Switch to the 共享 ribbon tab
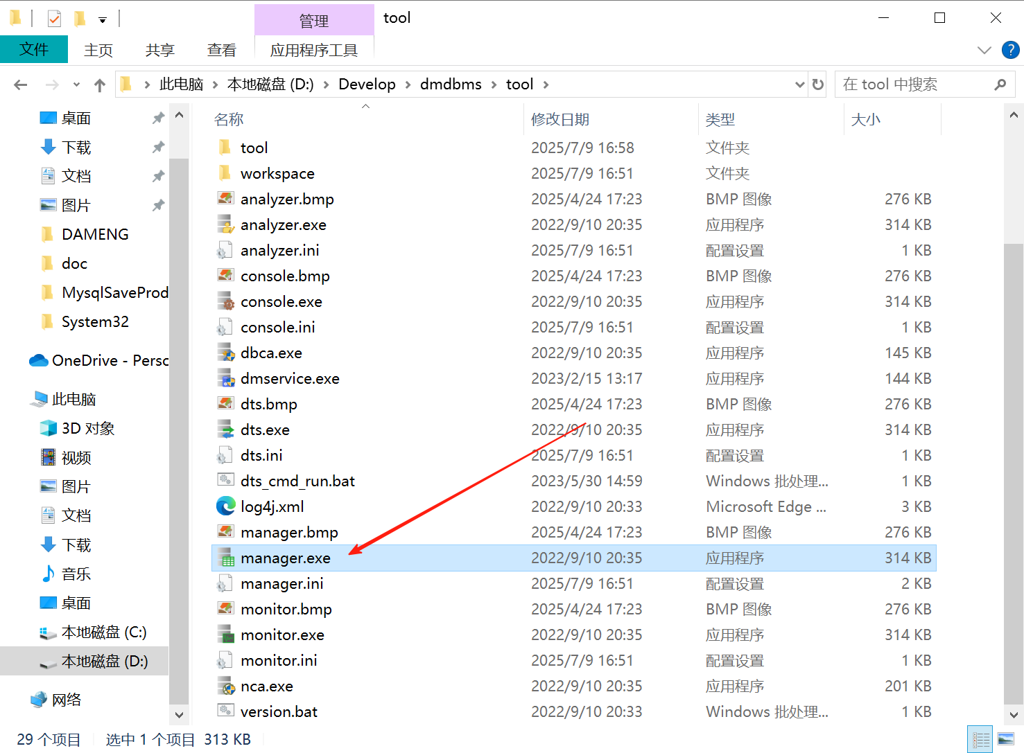The width and height of the screenshot is (1024, 753). (x=160, y=50)
